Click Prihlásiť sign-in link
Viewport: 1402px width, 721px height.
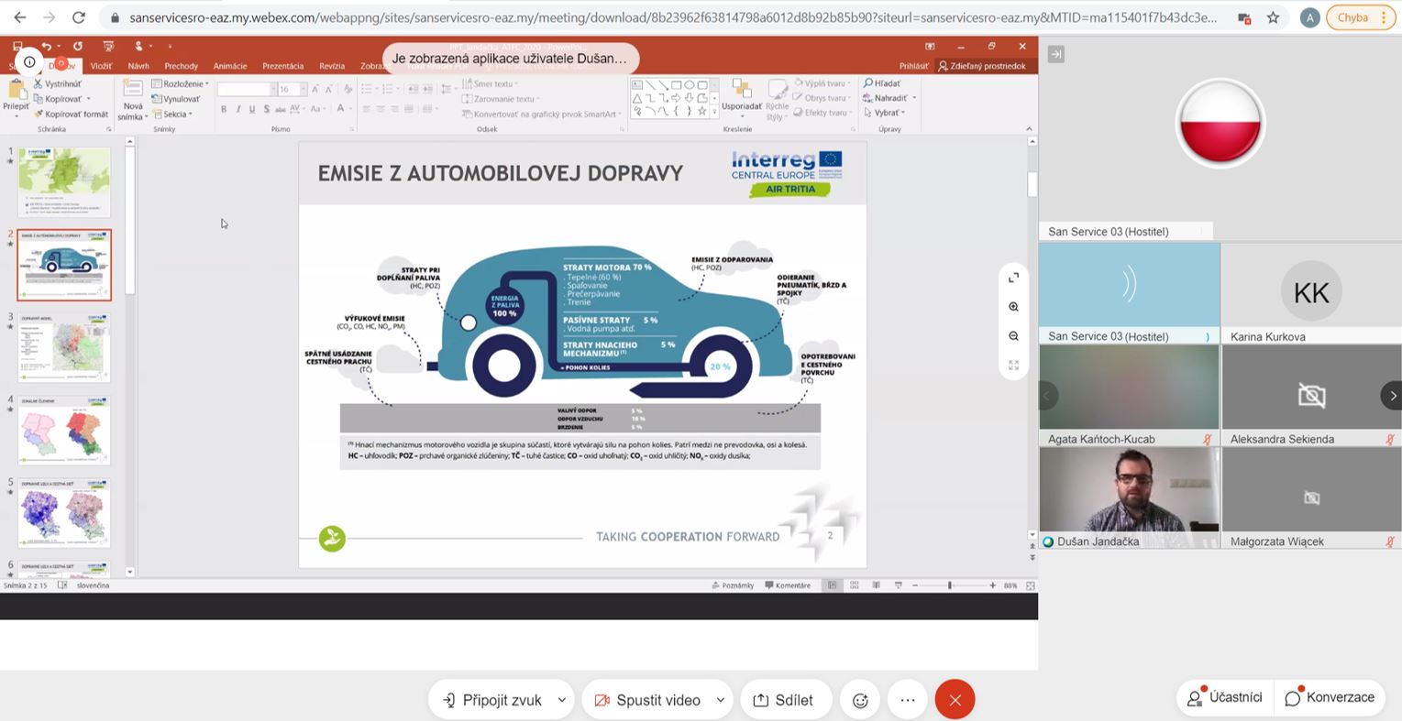(913, 66)
